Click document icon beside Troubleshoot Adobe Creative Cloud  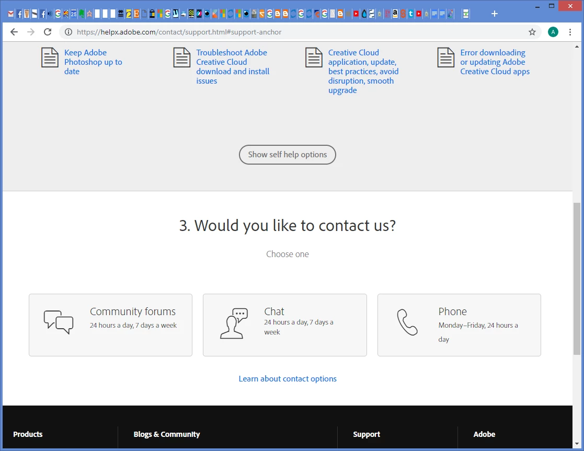182,57
